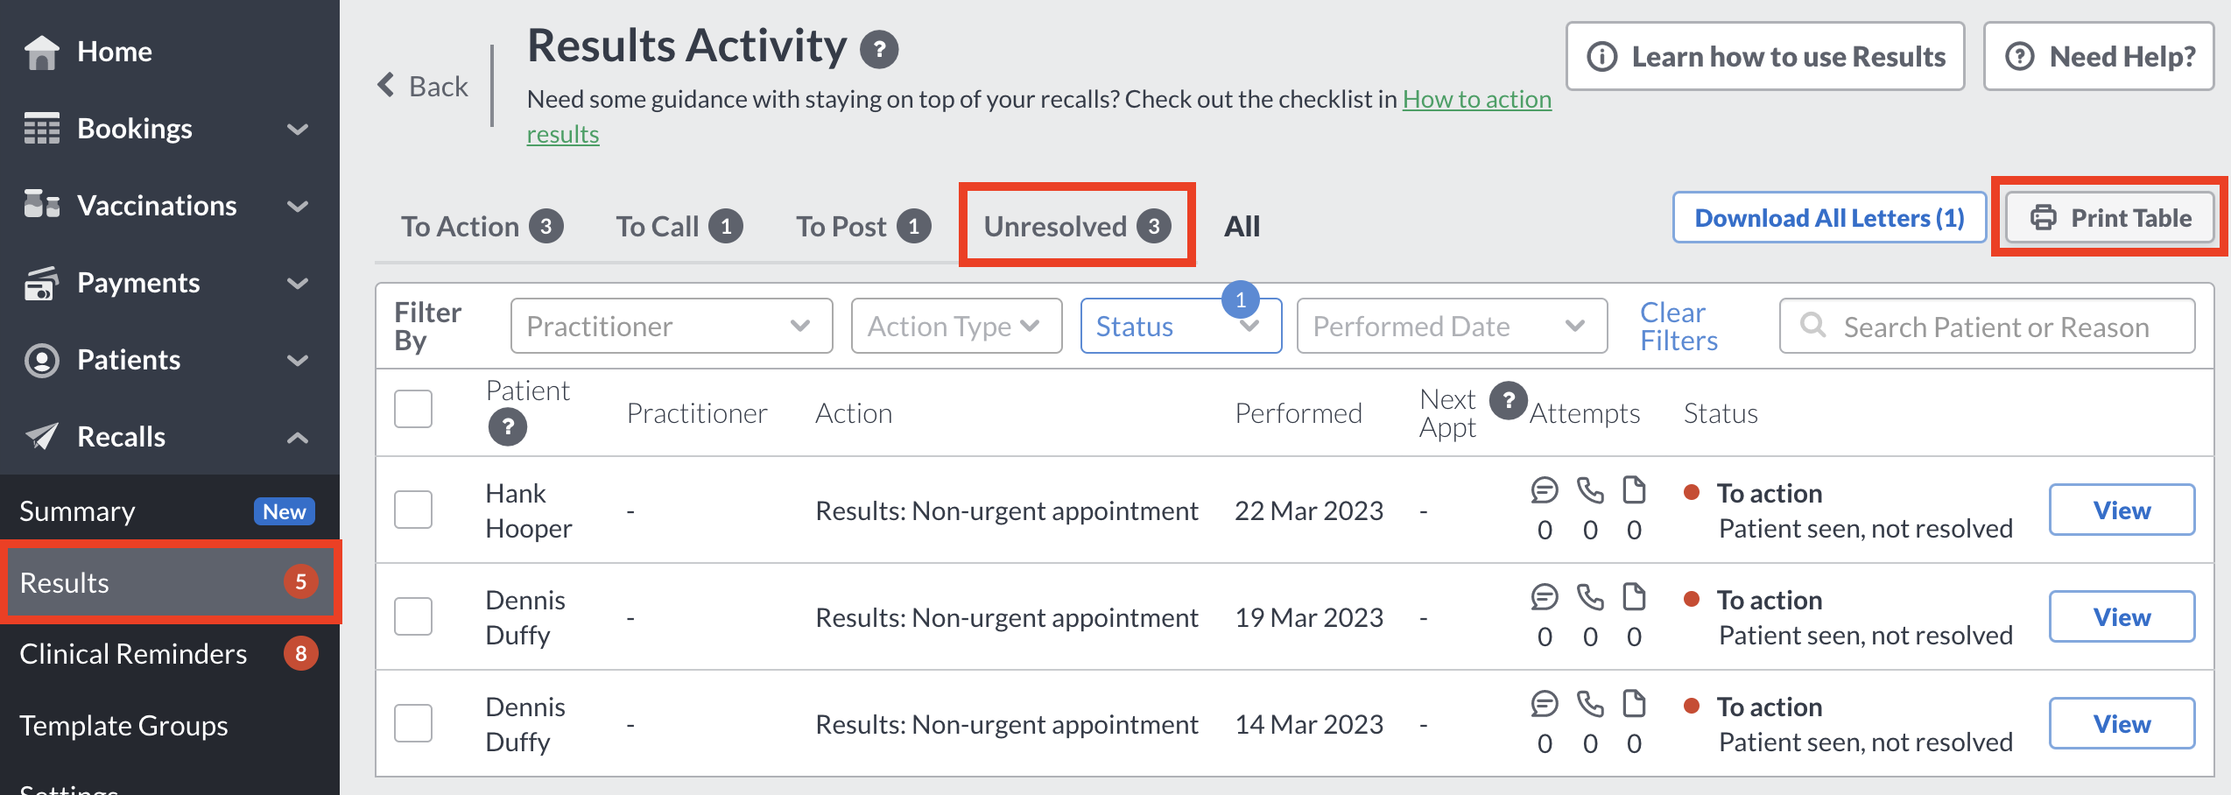Click the help icon beside Results Activity title

pyautogui.click(x=879, y=50)
